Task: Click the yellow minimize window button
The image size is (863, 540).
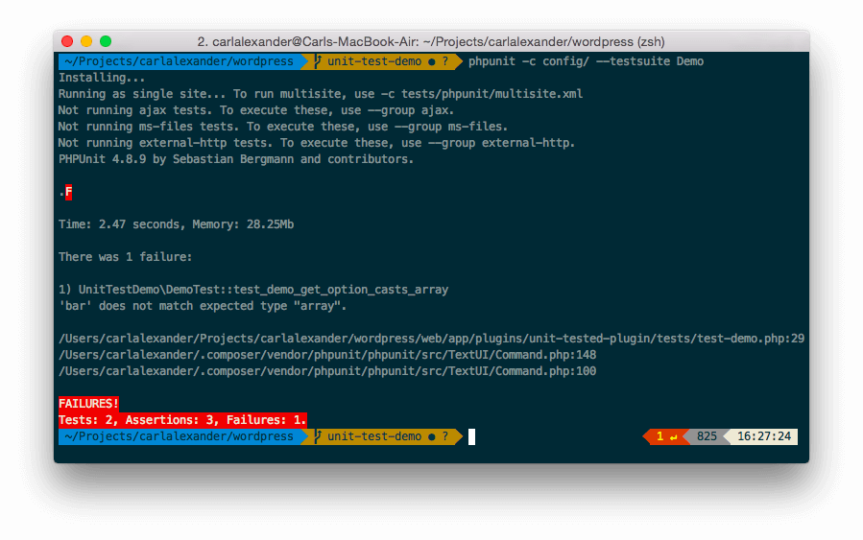Action: pos(86,41)
